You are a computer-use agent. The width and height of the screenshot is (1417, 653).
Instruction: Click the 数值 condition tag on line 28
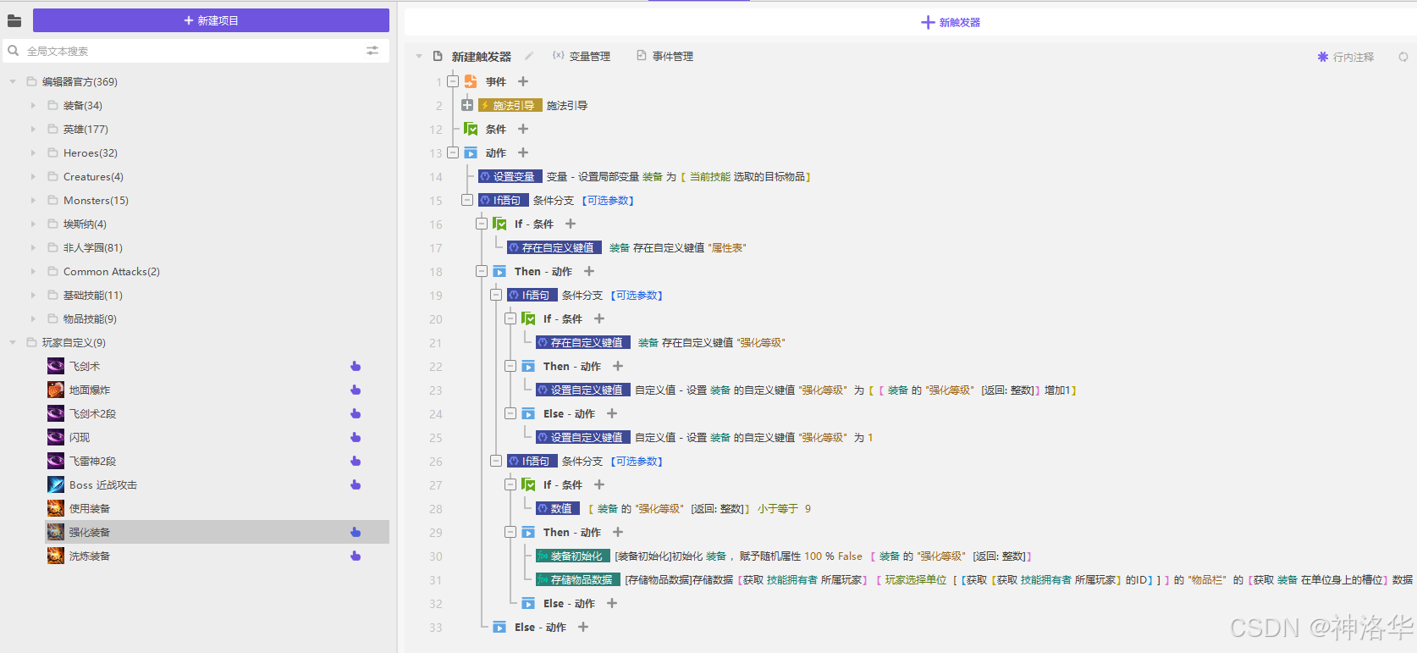558,508
